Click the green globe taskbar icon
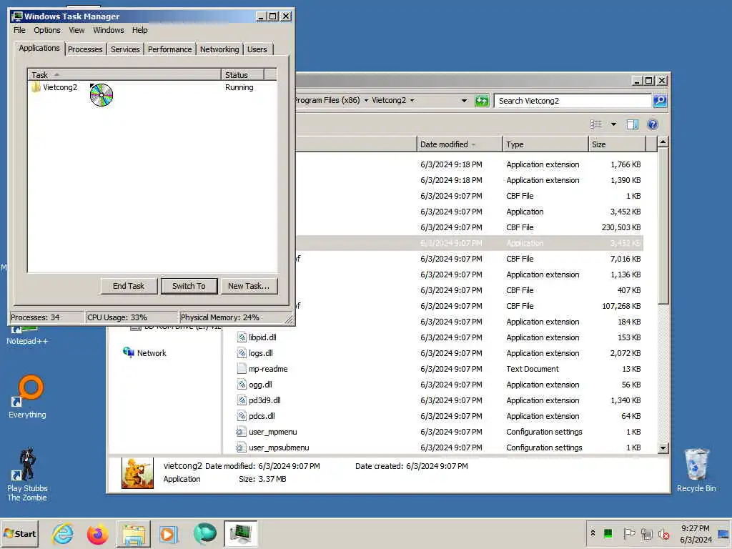Image resolution: width=732 pixels, height=549 pixels. [204, 533]
